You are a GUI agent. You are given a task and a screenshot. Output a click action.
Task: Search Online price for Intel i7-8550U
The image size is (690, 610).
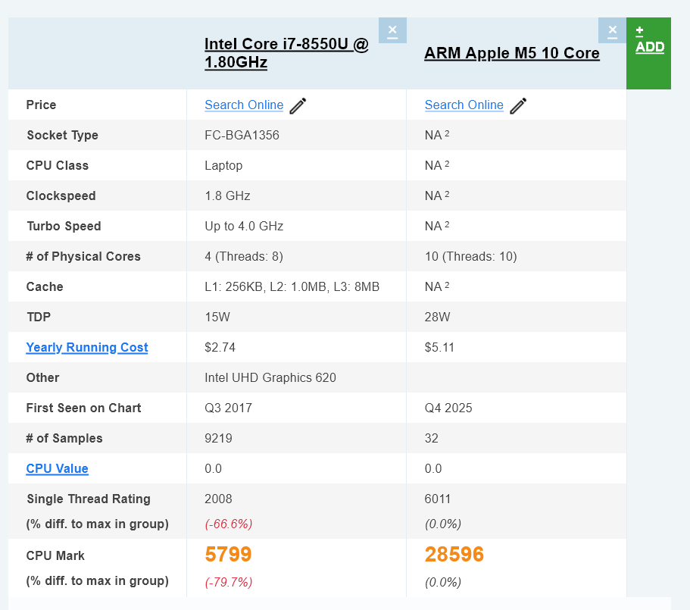(244, 105)
